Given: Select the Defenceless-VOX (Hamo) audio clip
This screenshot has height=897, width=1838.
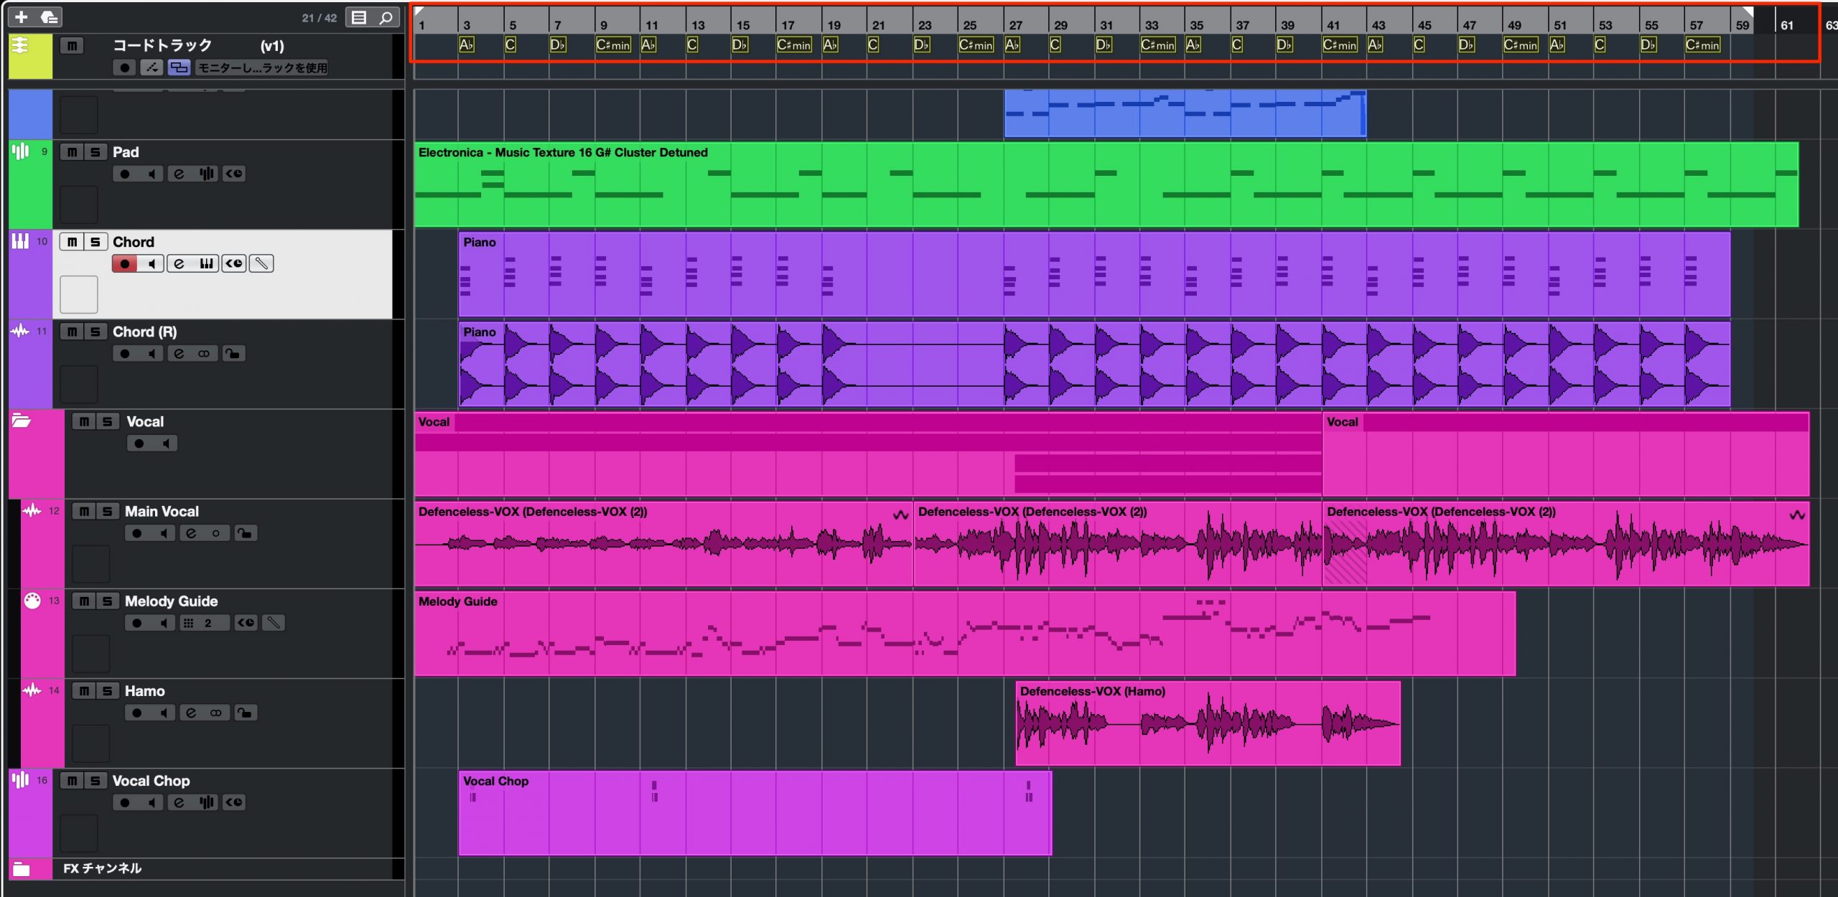Looking at the screenshot, I should click(x=1208, y=723).
